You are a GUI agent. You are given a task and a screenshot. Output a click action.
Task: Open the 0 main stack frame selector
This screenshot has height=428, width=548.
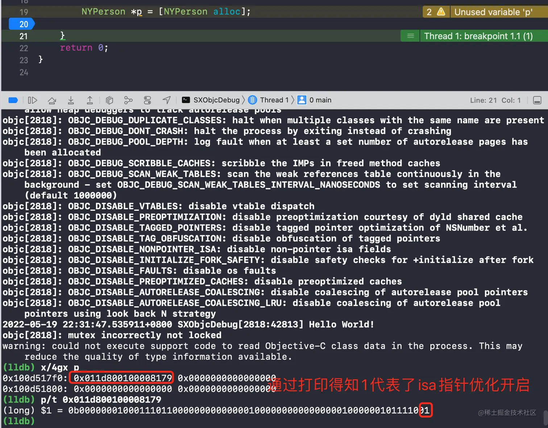point(314,100)
